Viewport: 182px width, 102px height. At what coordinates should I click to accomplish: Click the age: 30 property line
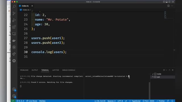click(42, 24)
